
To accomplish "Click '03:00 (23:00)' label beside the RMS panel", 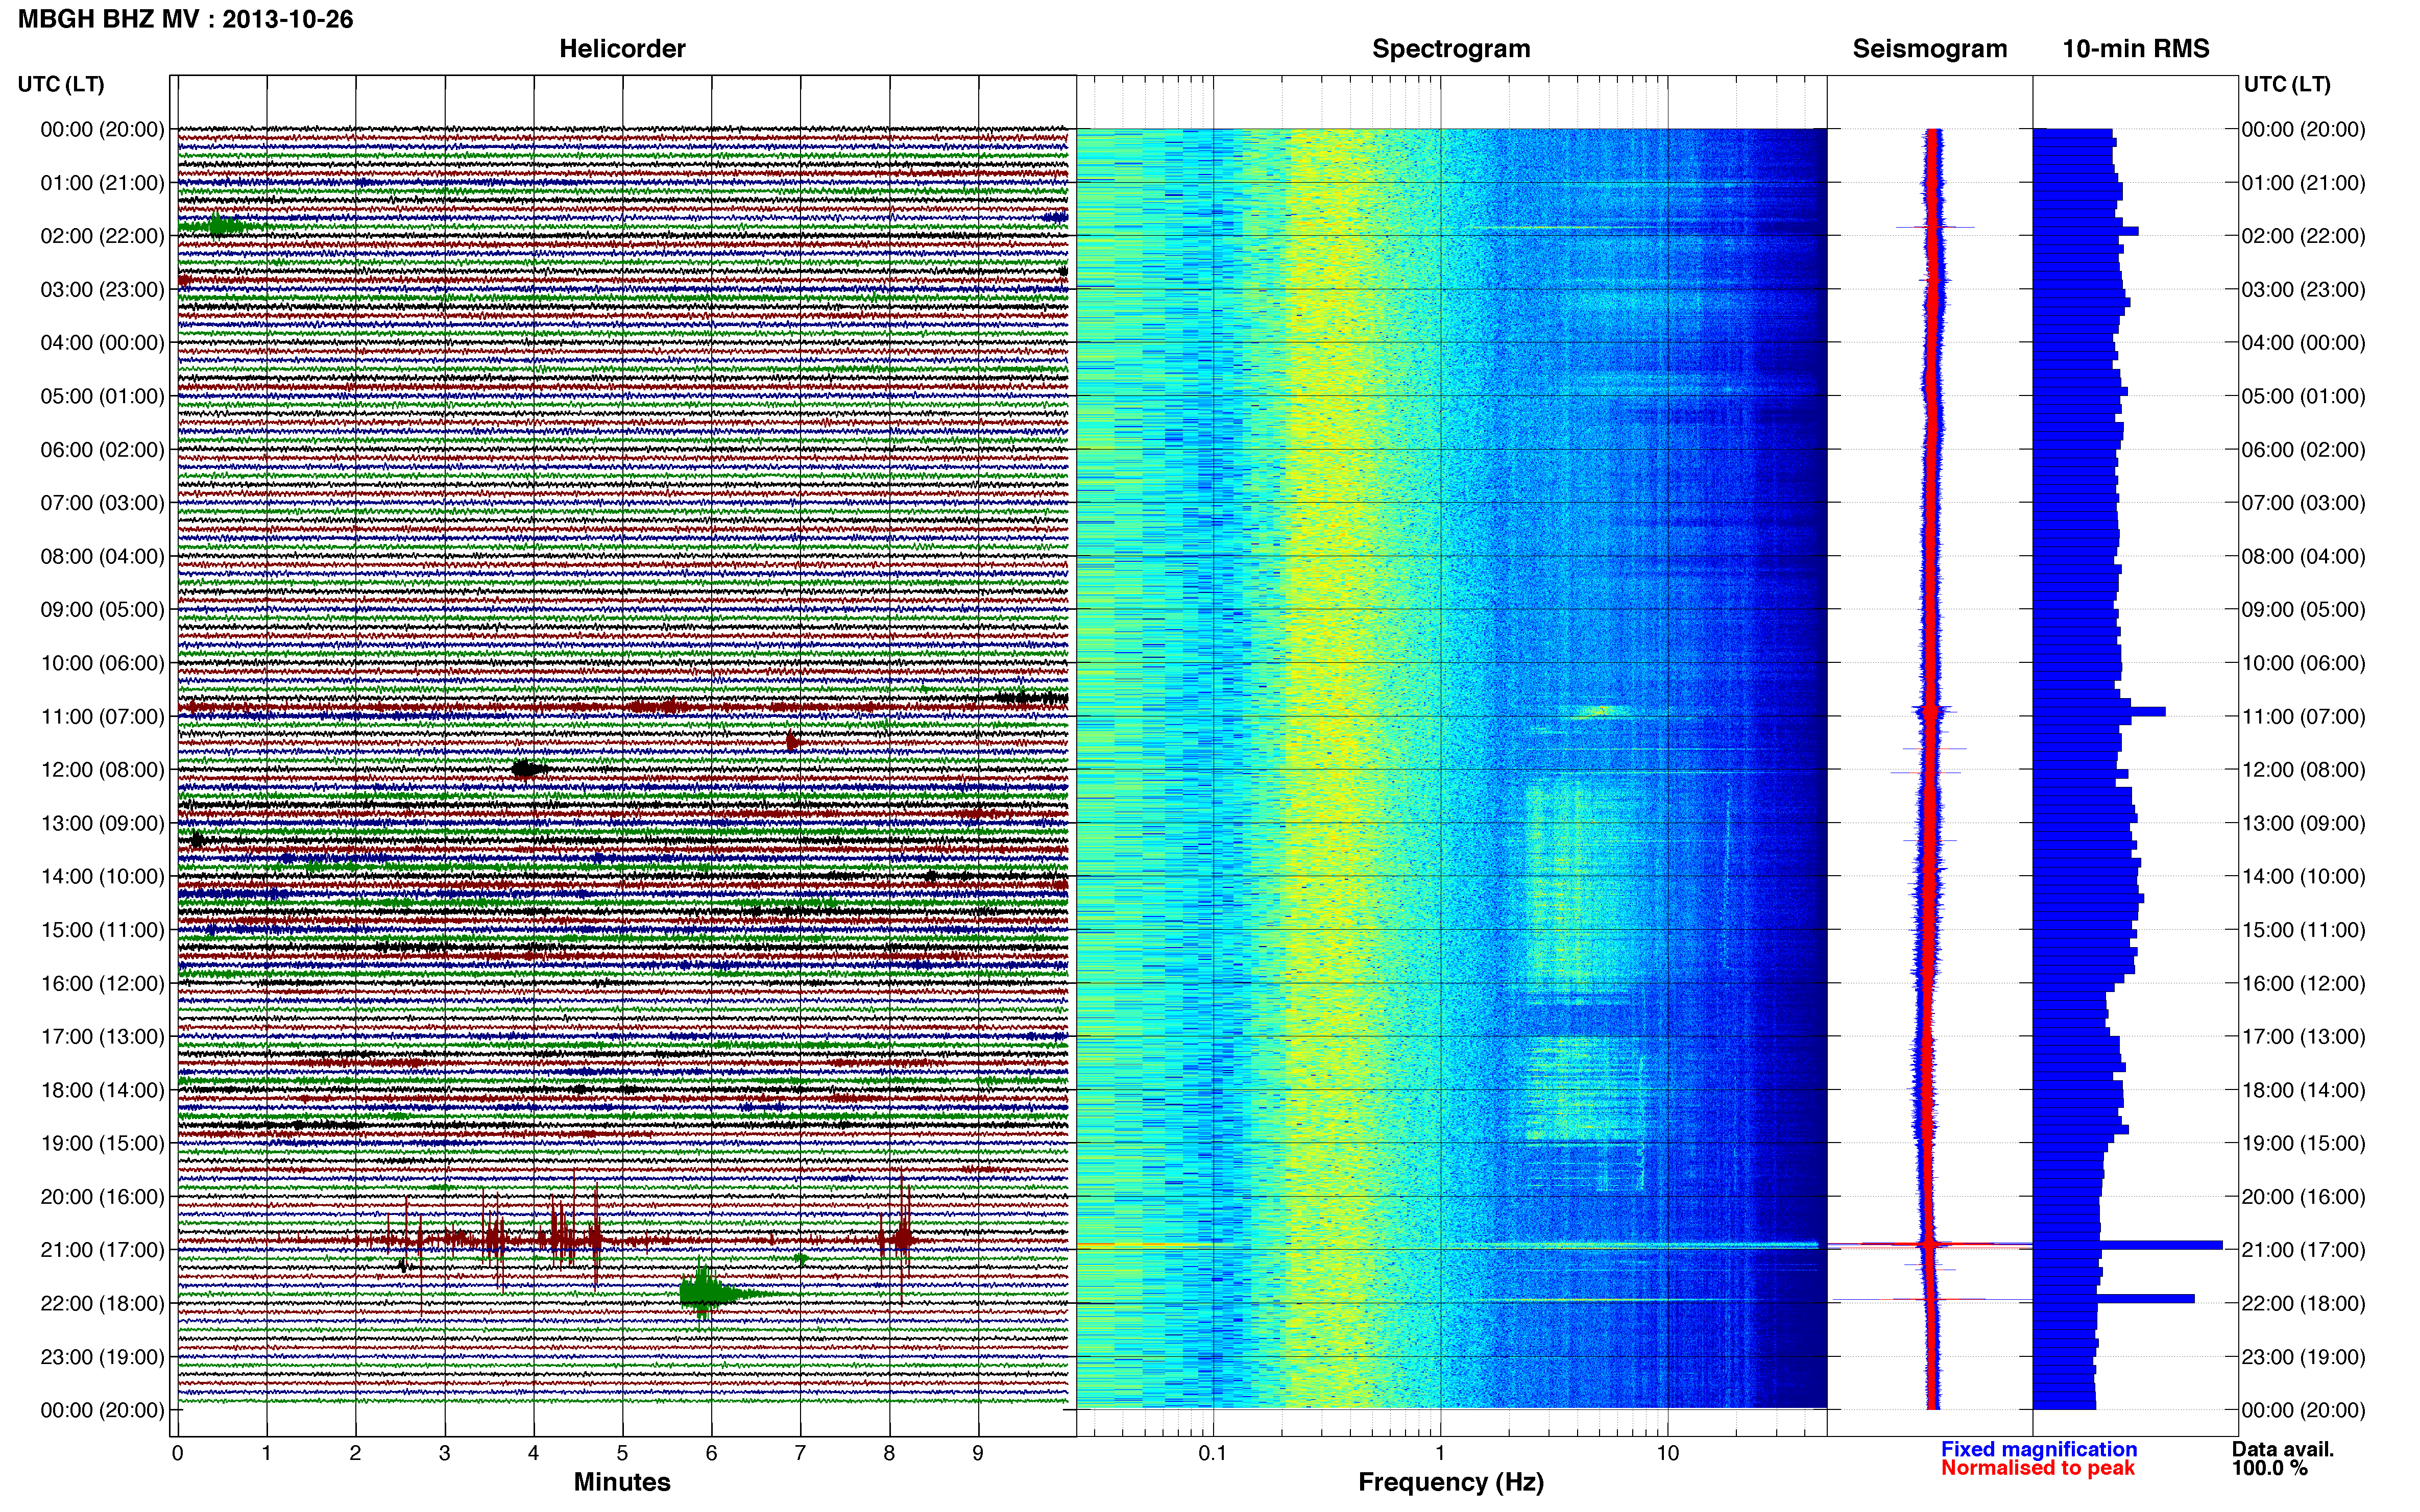I will coord(2304,290).
